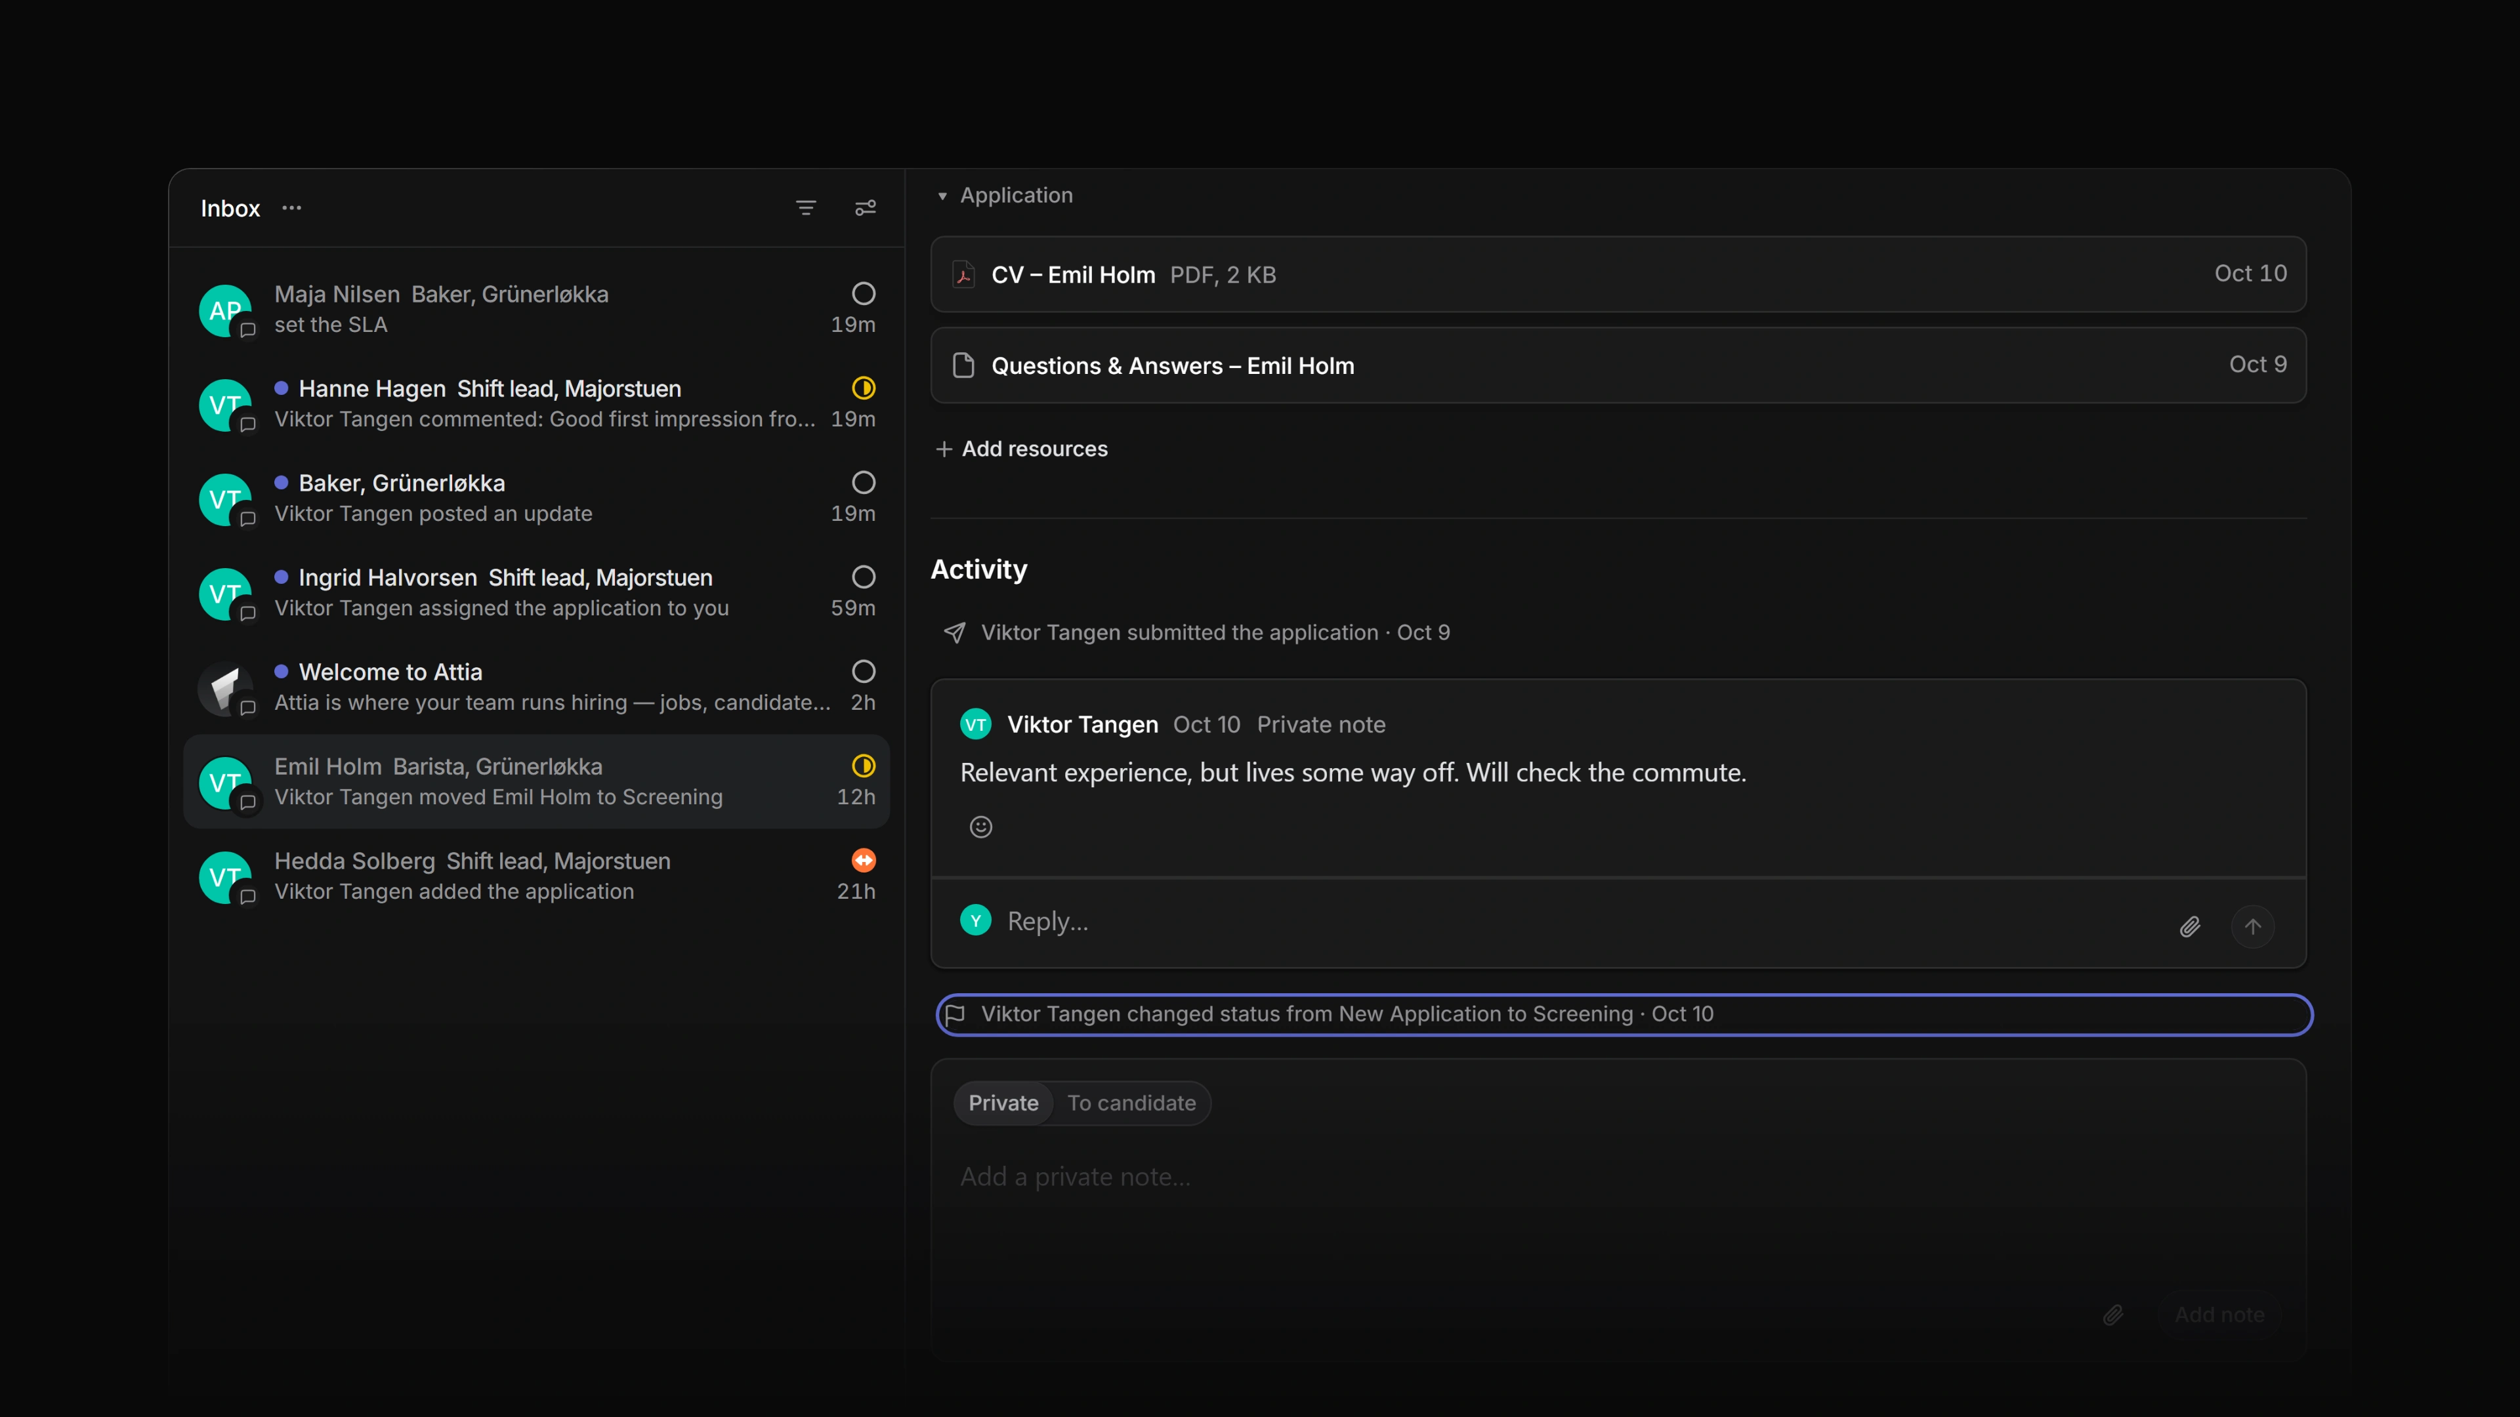
Task: Attach a file to the private note
Action: 2113,1314
